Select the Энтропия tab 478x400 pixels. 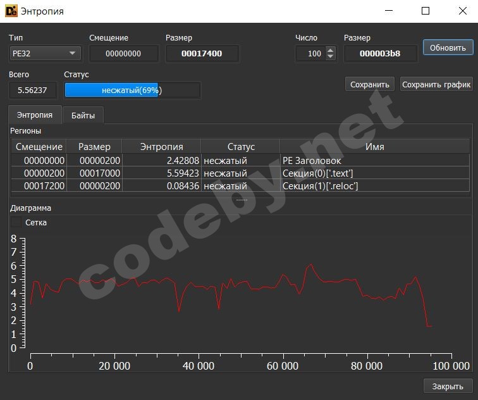35,115
